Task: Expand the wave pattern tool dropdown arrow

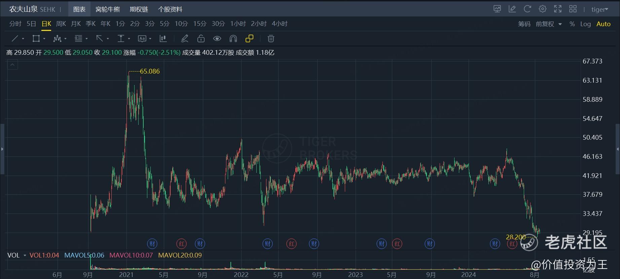Action: [66, 39]
